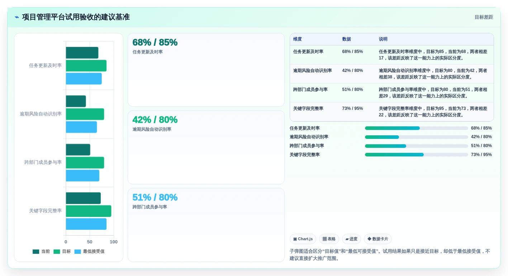Viewport: 508px width, 276px height.
Task: Click the 逾期风险自动识别率 chart axis label
Action: (x=41, y=114)
